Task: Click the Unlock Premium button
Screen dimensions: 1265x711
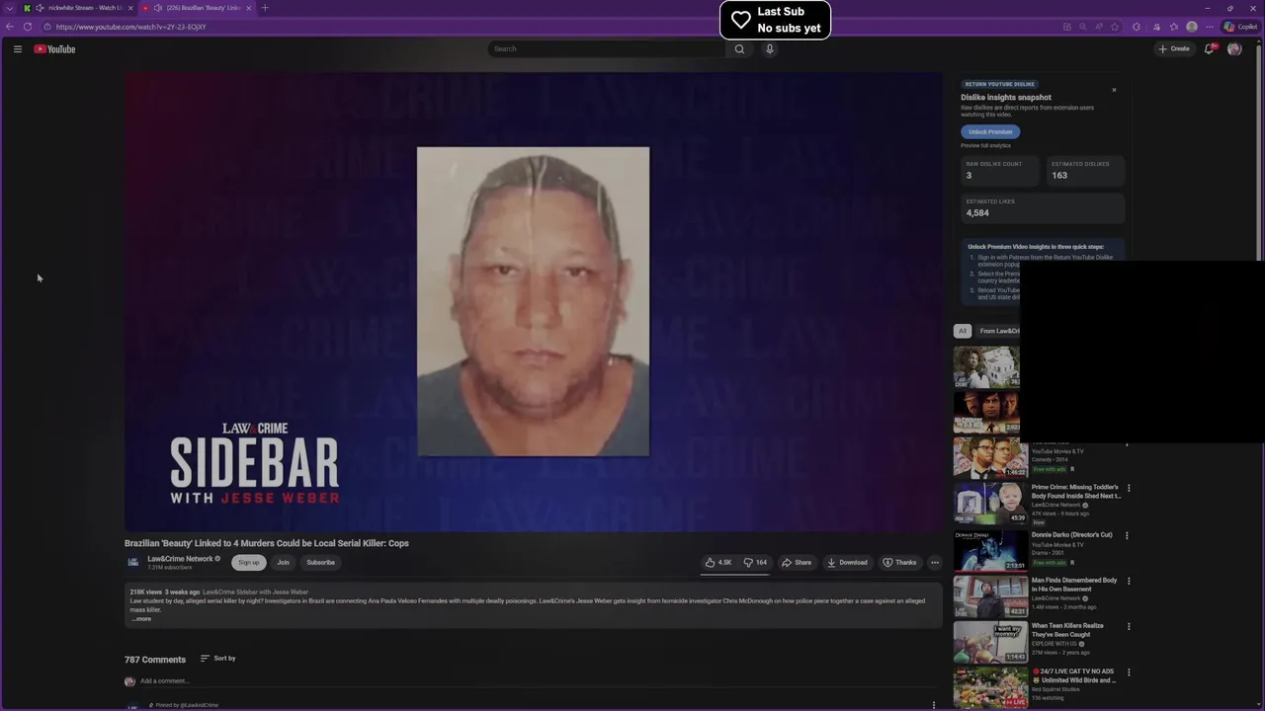Action: (990, 131)
